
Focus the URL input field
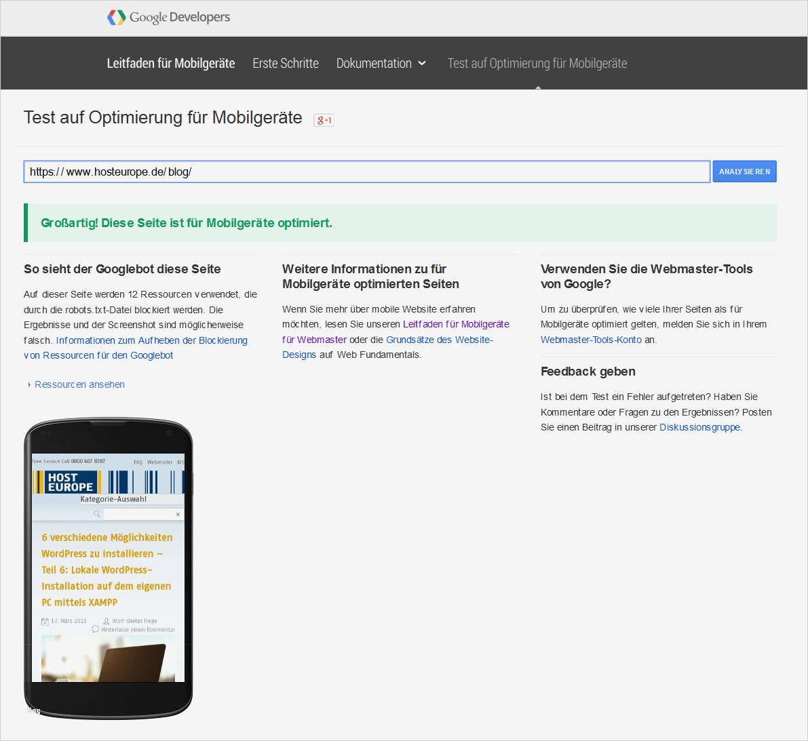(x=367, y=172)
